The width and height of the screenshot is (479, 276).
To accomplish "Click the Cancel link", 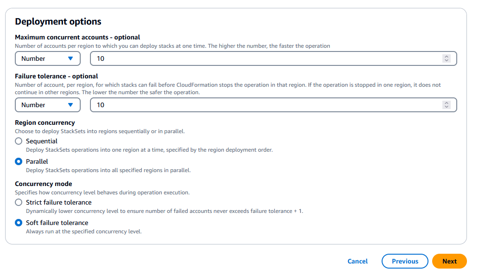I will (x=358, y=261).
